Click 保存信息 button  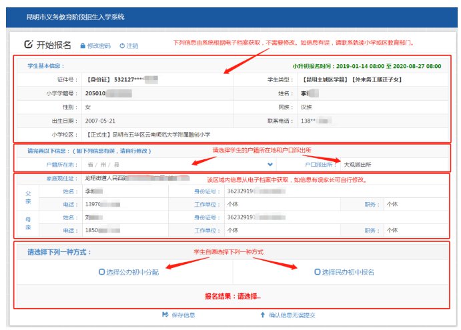[x=183, y=314]
